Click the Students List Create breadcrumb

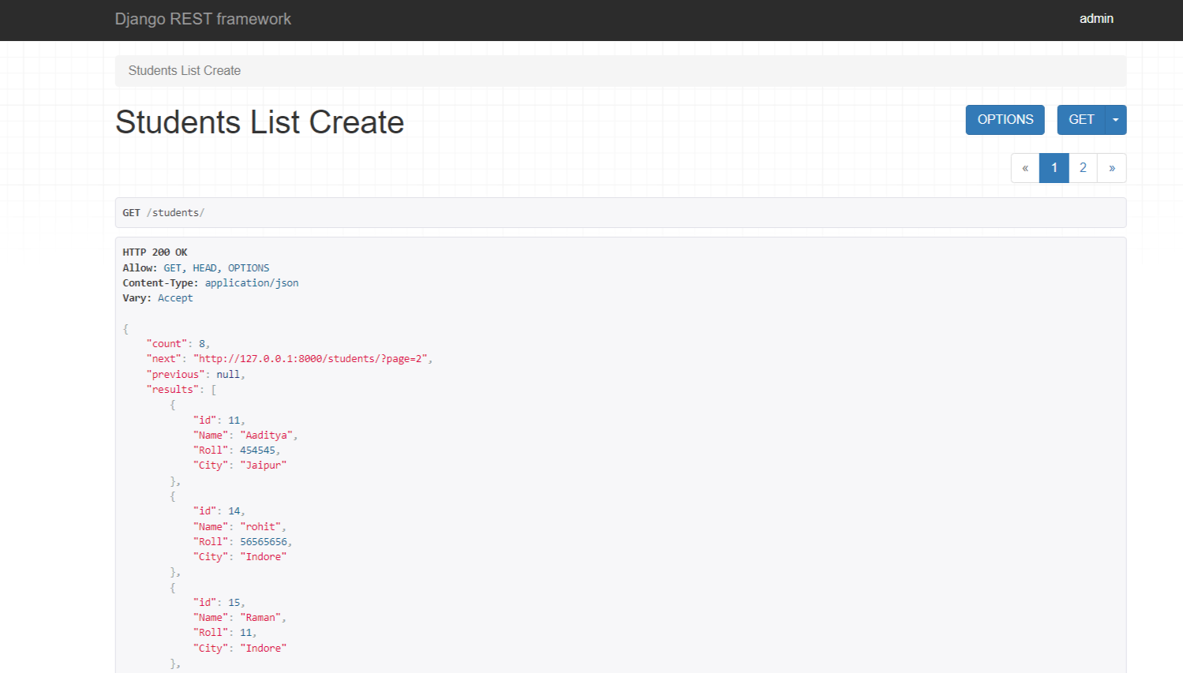(185, 71)
